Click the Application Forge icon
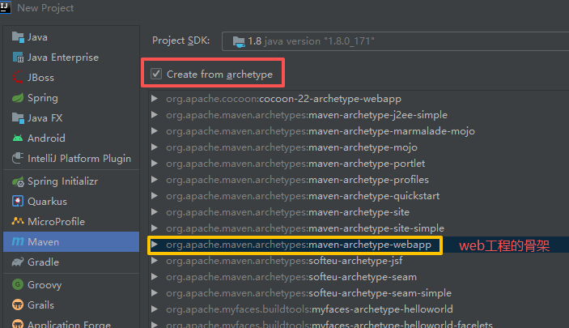569x328 pixels. pos(18,324)
